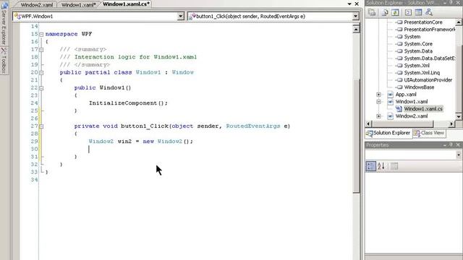Collapse the Window1 class region
The height and width of the screenshot is (260, 463).
(41, 73)
